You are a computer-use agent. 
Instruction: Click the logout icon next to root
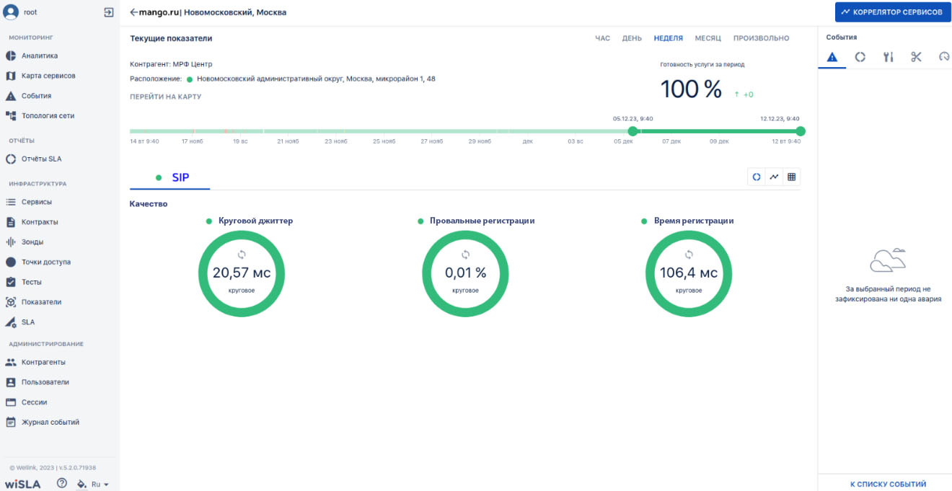click(x=109, y=12)
